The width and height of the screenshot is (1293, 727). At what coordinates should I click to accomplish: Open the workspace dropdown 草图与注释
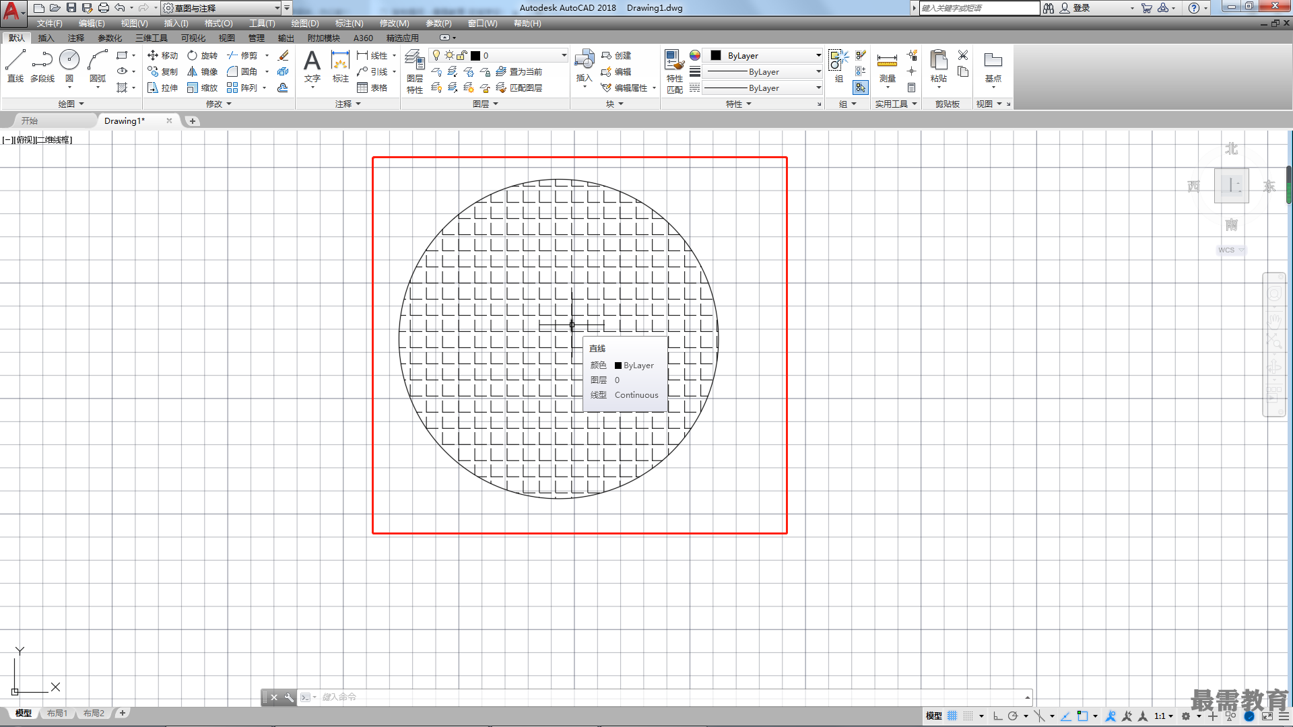(222, 8)
